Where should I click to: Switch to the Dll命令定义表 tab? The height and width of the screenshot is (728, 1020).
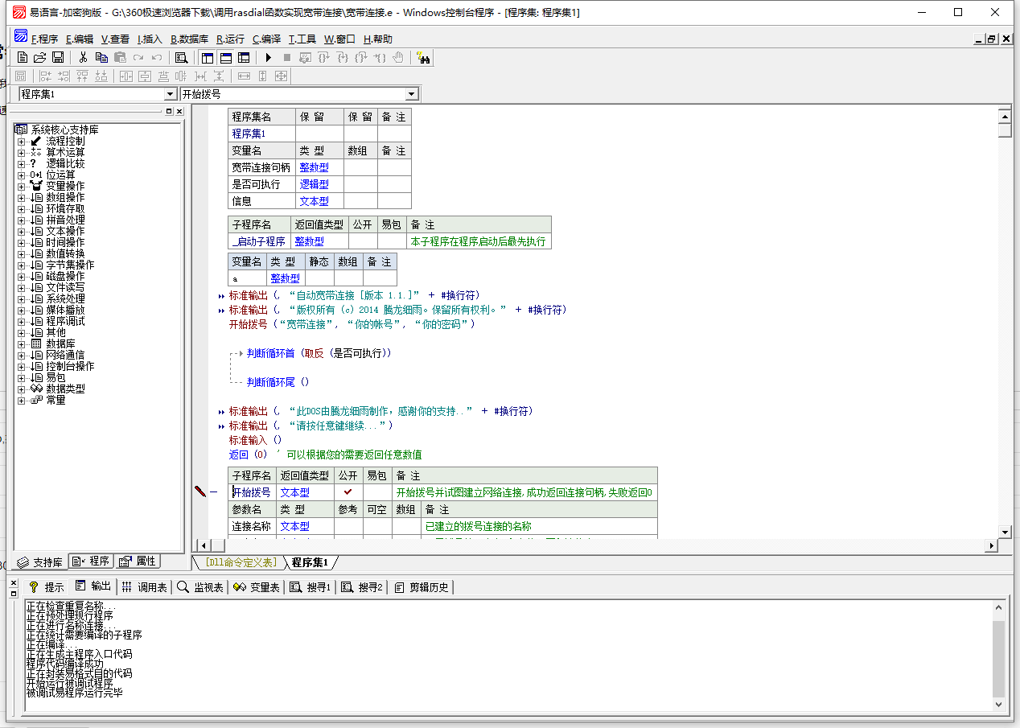[x=241, y=561]
